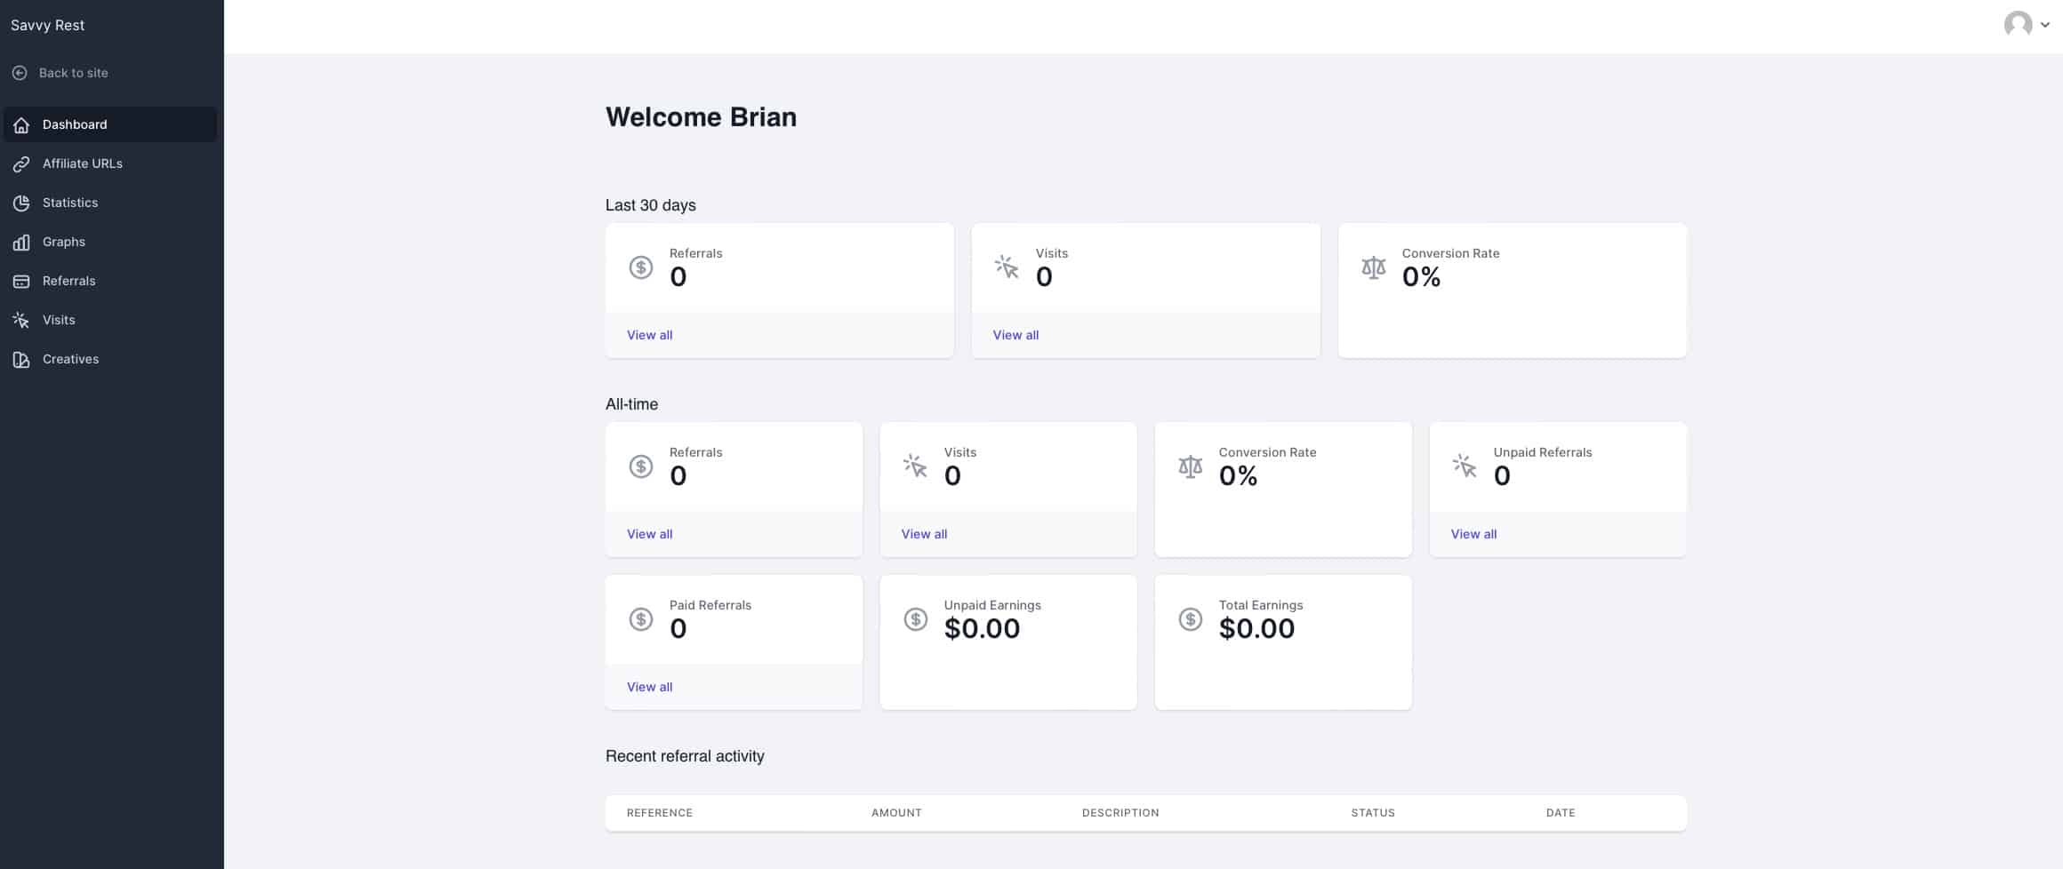The image size is (2063, 869).
Task: Navigate to Referrals in sidebar
Action: coord(110,281)
